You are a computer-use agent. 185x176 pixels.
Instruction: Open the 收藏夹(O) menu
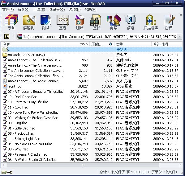(x=57, y=10)
